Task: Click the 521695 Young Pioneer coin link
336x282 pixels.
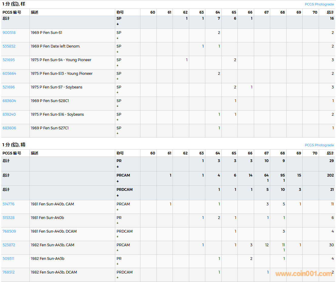Action: (x=9, y=60)
